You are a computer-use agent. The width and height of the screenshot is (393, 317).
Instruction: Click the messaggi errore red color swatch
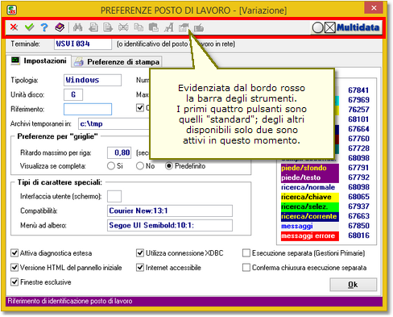click(x=310, y=236)
